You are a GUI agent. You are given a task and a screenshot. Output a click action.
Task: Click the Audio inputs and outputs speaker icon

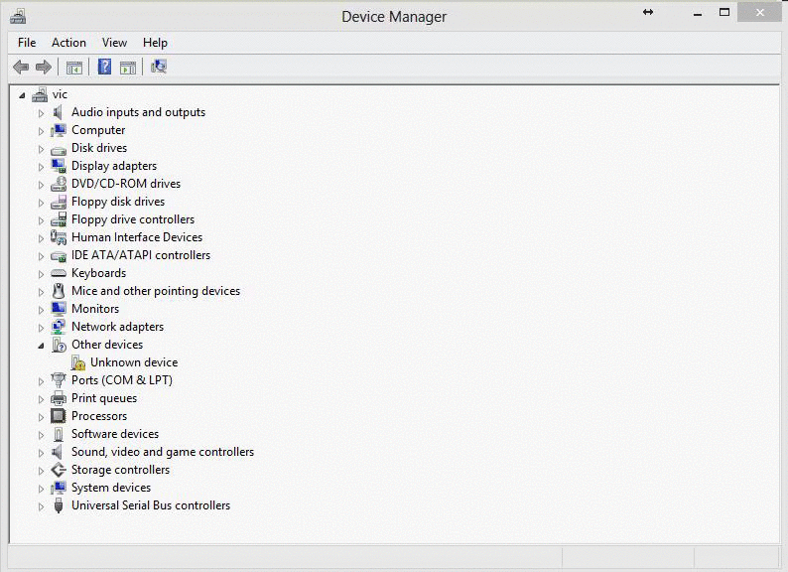[x=59, y=112]
